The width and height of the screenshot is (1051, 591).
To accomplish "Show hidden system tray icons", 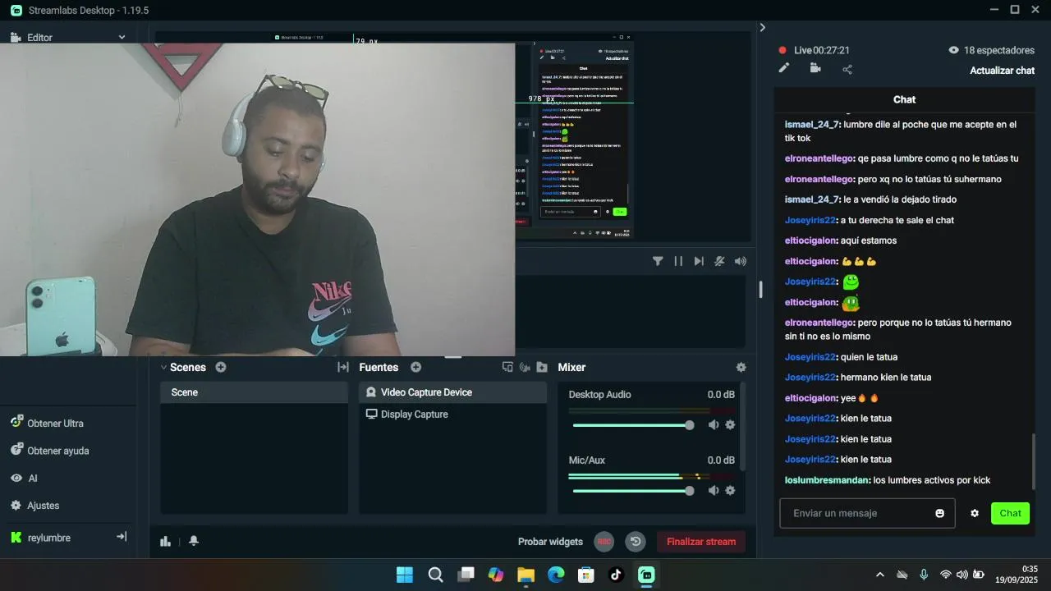I will point(880,575).
